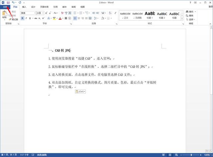Viewport: 213px width, 157px height.
Task: Click the Paste Options (Ctrl) button
Action: click(x=80, y=92)
